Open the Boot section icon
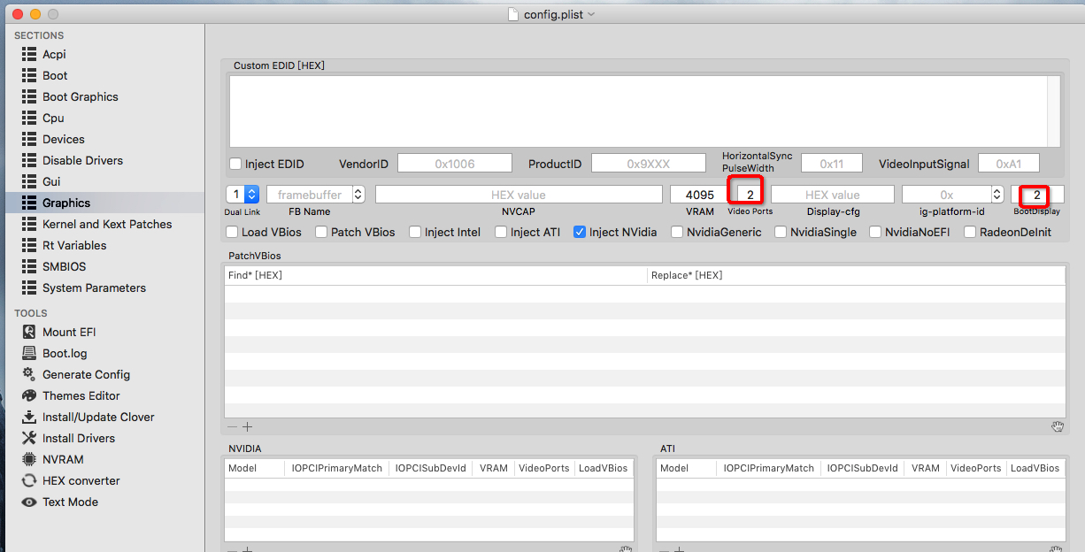This screenshot has height=552, width=1085. (28, 75)
